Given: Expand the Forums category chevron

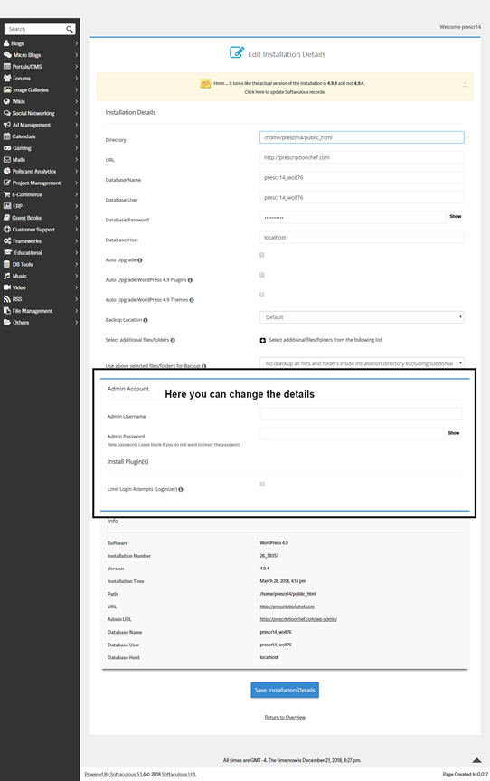Looking at the screenshot, I should coord(76,79).
